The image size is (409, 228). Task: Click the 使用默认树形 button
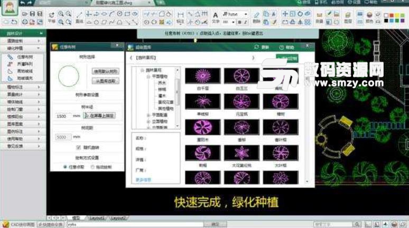pyautogui.click(x=106, y=71)
